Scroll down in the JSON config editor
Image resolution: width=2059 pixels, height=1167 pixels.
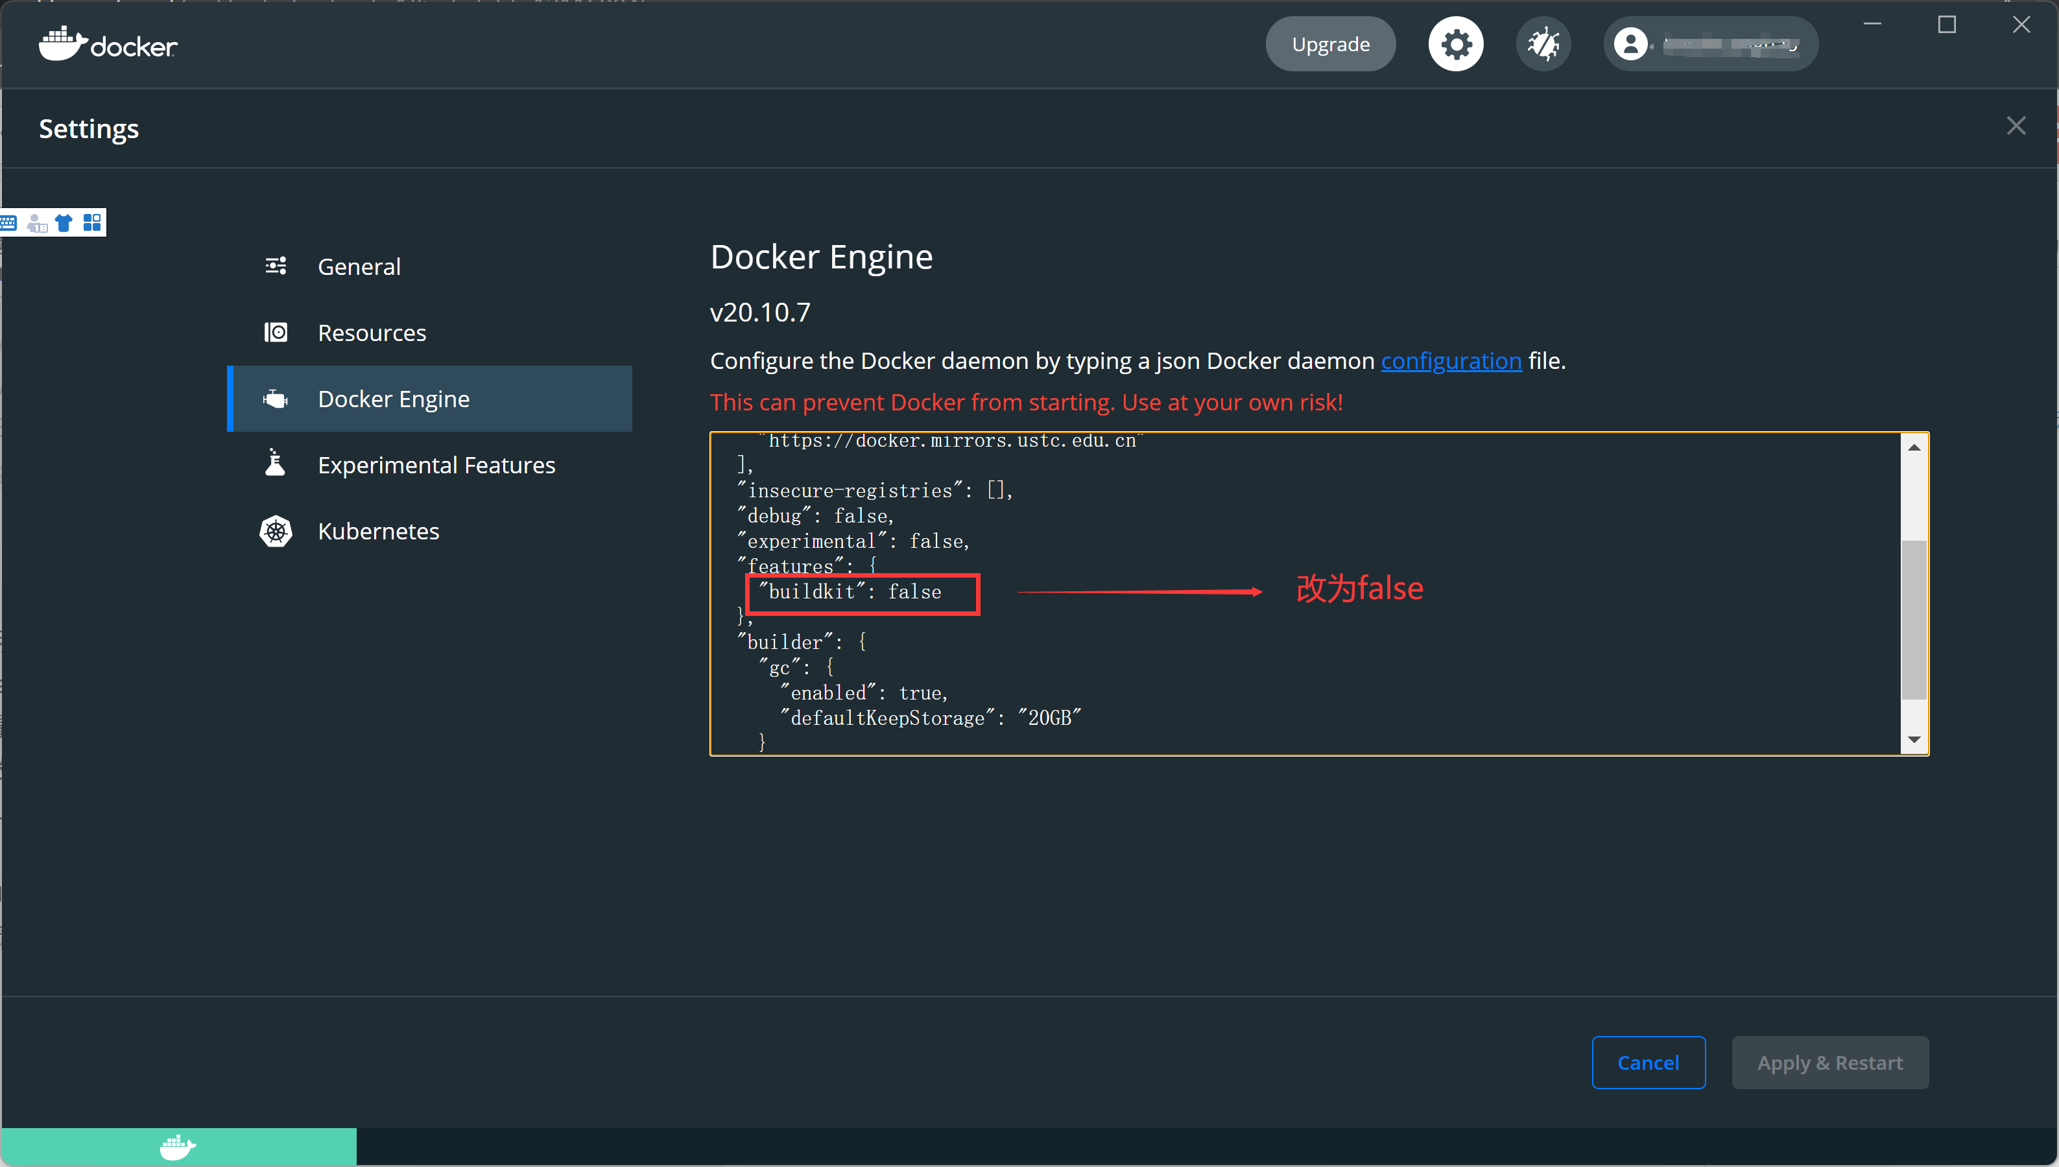tap(1910, 741)
